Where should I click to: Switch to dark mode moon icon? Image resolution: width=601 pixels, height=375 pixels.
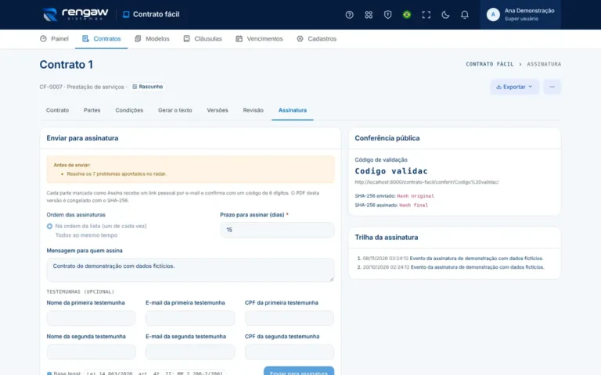445,15
